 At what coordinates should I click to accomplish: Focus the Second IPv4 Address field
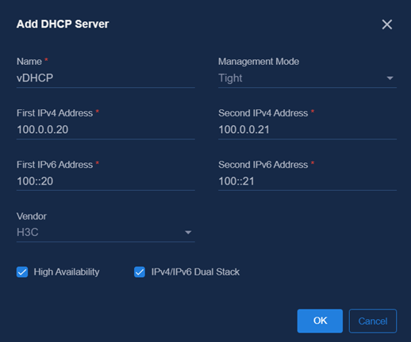click(307, 130)
